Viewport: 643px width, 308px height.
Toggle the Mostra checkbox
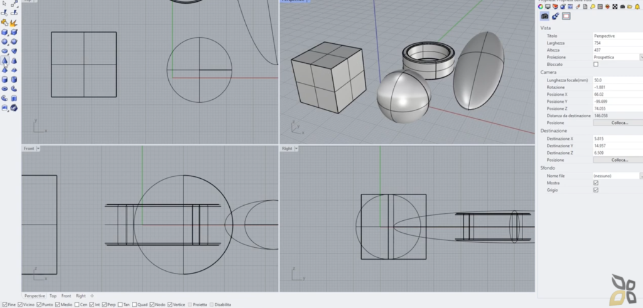[596, 183]
